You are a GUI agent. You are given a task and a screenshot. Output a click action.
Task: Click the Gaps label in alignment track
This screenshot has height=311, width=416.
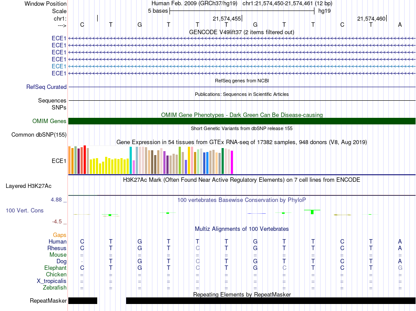coord(60,235)
